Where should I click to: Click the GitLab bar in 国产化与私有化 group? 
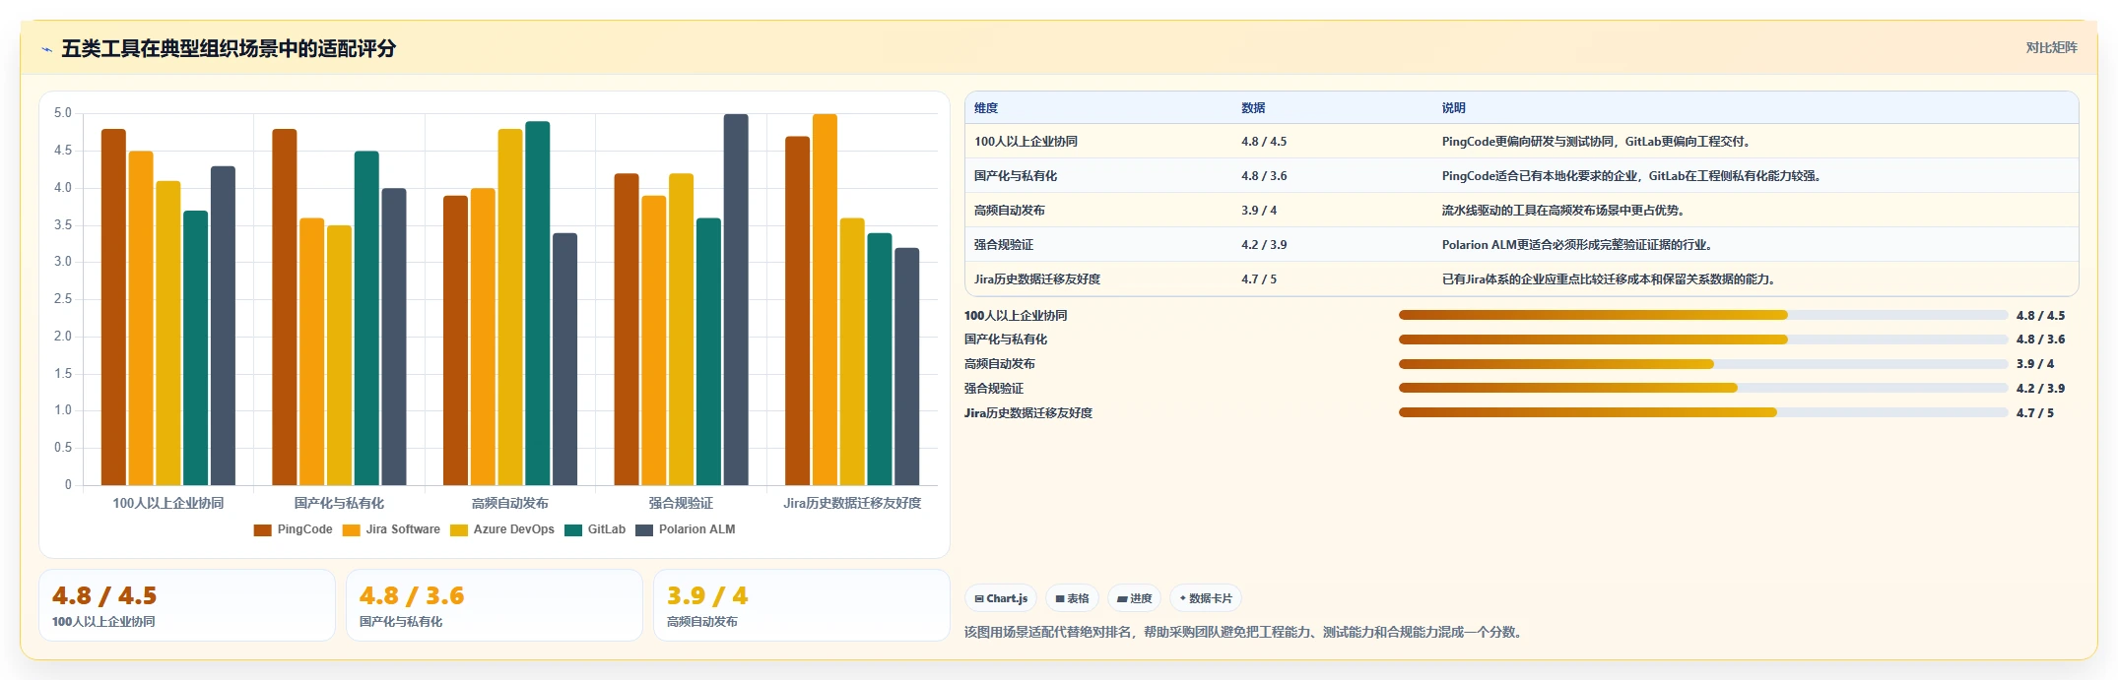coord(366,318)
